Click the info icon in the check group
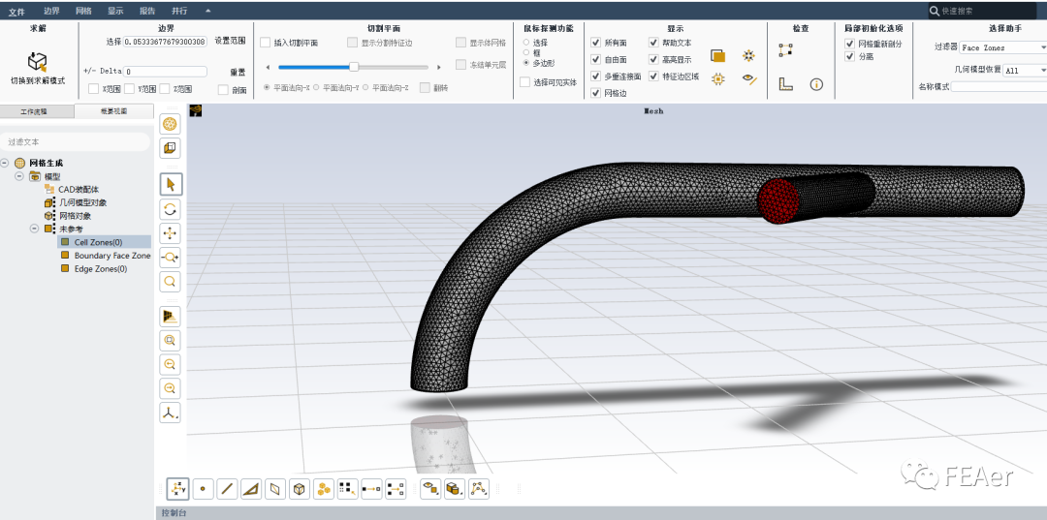Viewport: 1047px width, 520px height. pos(816,84)
